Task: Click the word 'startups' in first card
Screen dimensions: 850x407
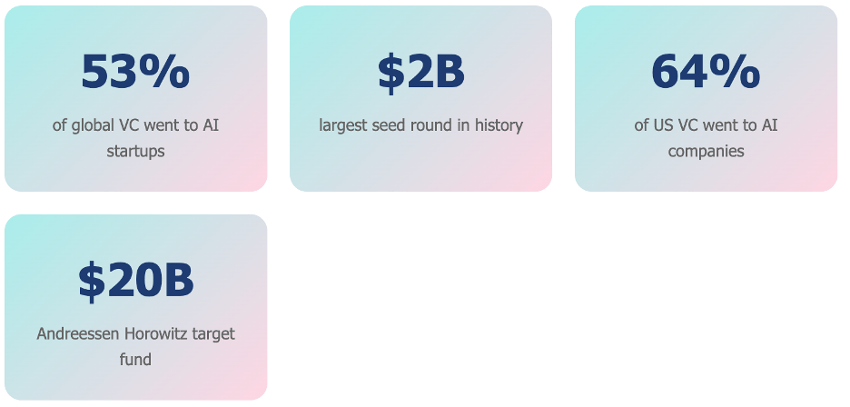Action: (135, 151)
